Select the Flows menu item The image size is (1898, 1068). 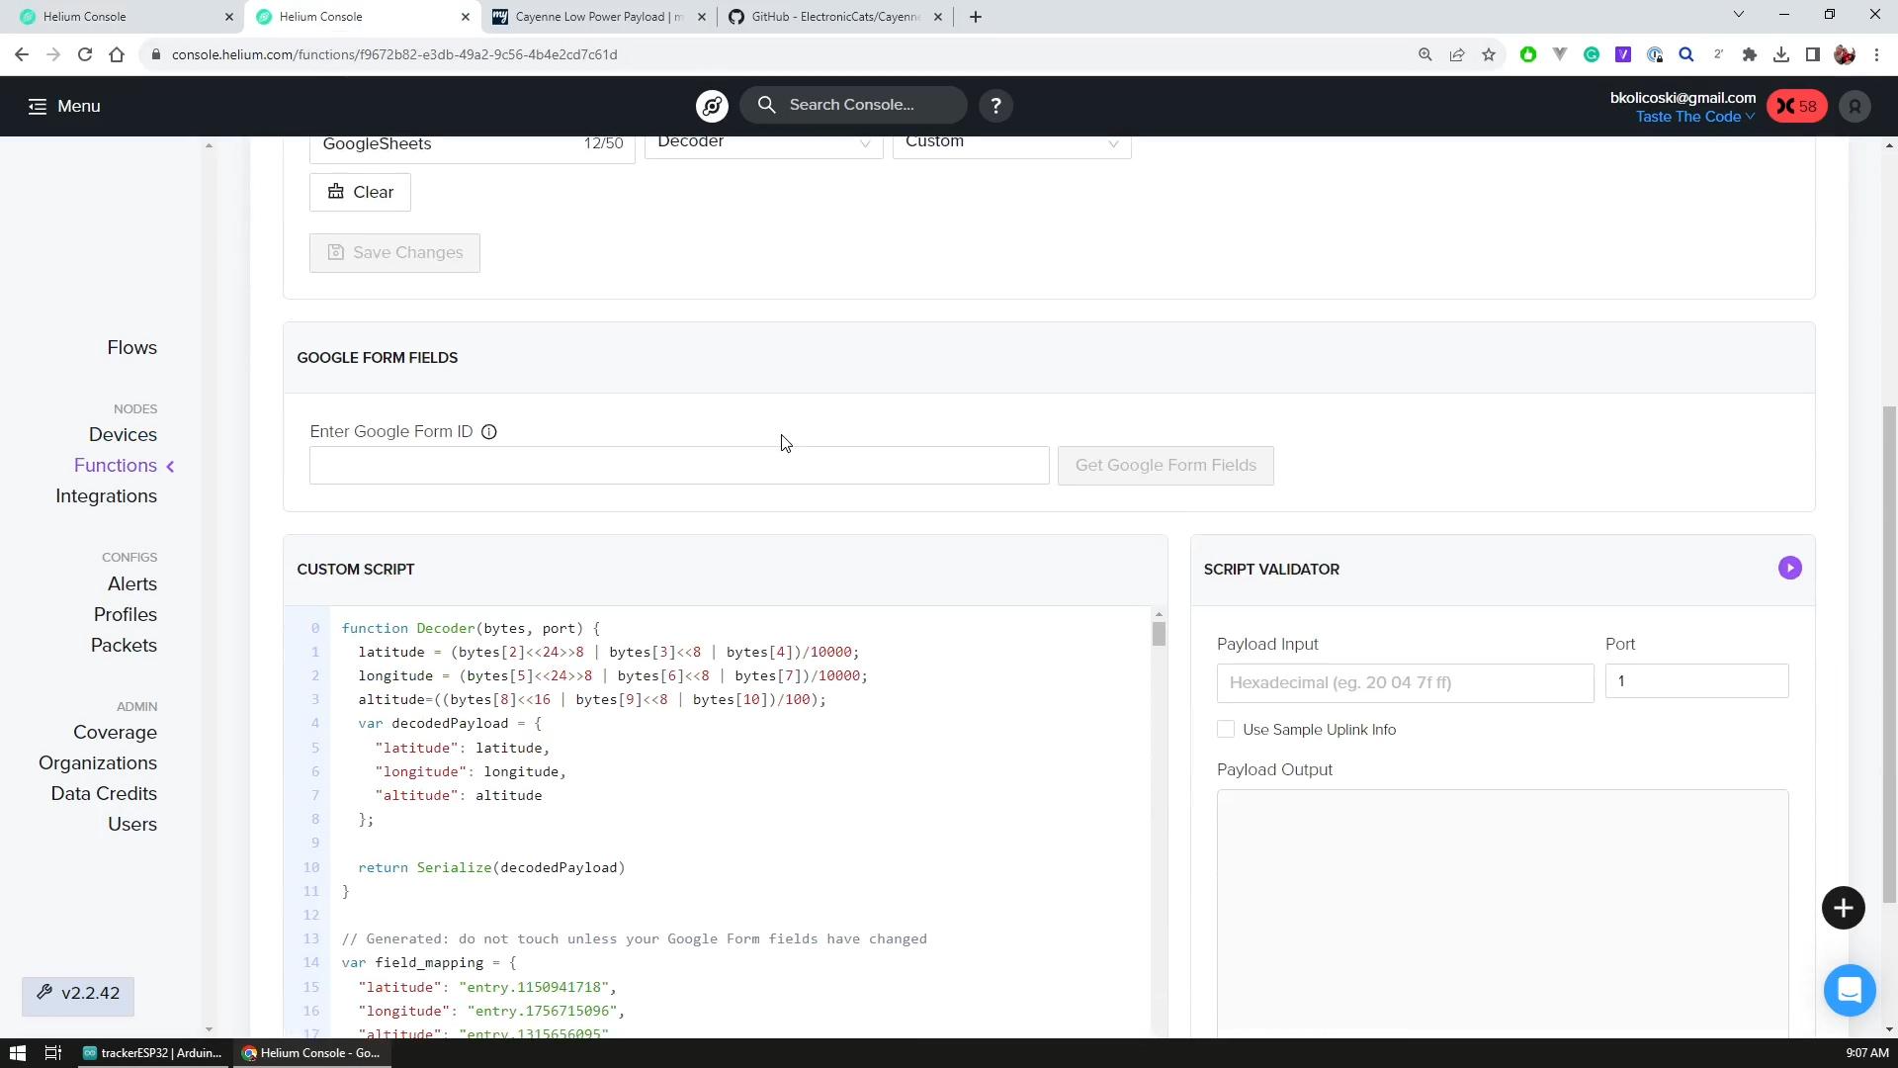[x=131, y=347]
